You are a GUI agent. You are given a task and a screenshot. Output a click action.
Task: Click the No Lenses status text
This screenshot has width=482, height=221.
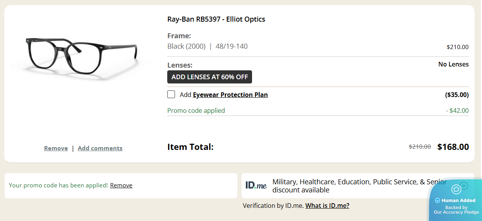(453, 65)
